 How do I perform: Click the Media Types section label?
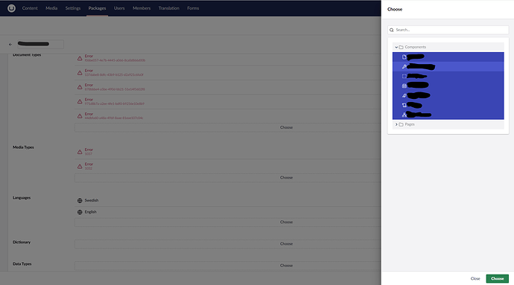[x=23, y=147]
